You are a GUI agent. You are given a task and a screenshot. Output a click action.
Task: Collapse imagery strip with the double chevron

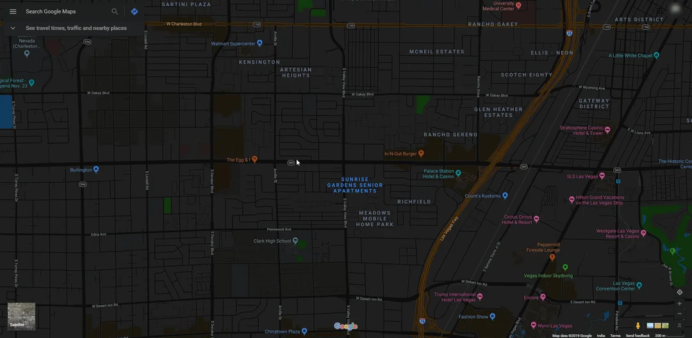(x=680, y=326)
